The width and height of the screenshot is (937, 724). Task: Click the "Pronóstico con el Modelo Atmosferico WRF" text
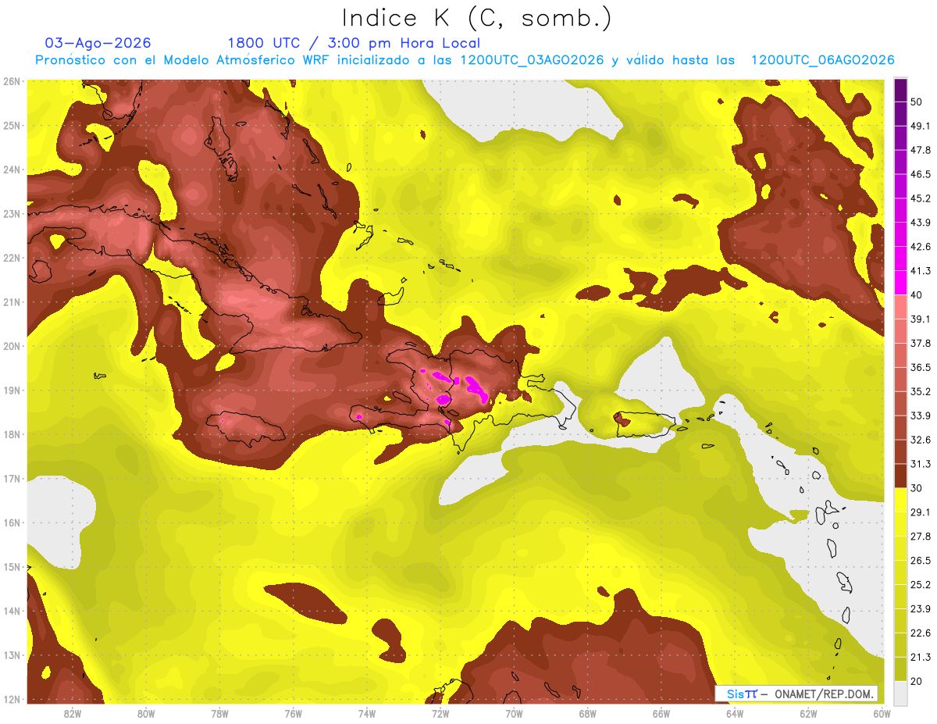tap(182, 60)
